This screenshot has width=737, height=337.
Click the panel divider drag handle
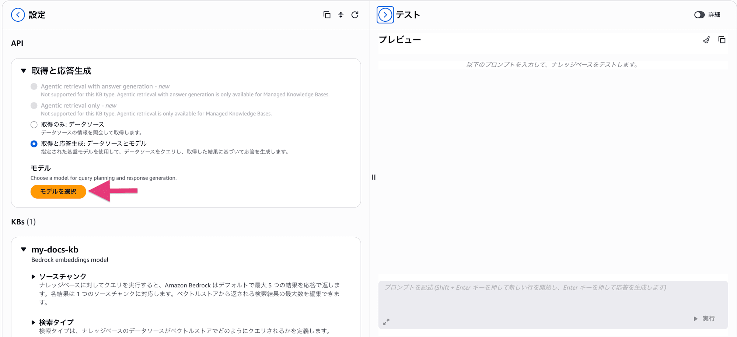[x=374, y=177]
